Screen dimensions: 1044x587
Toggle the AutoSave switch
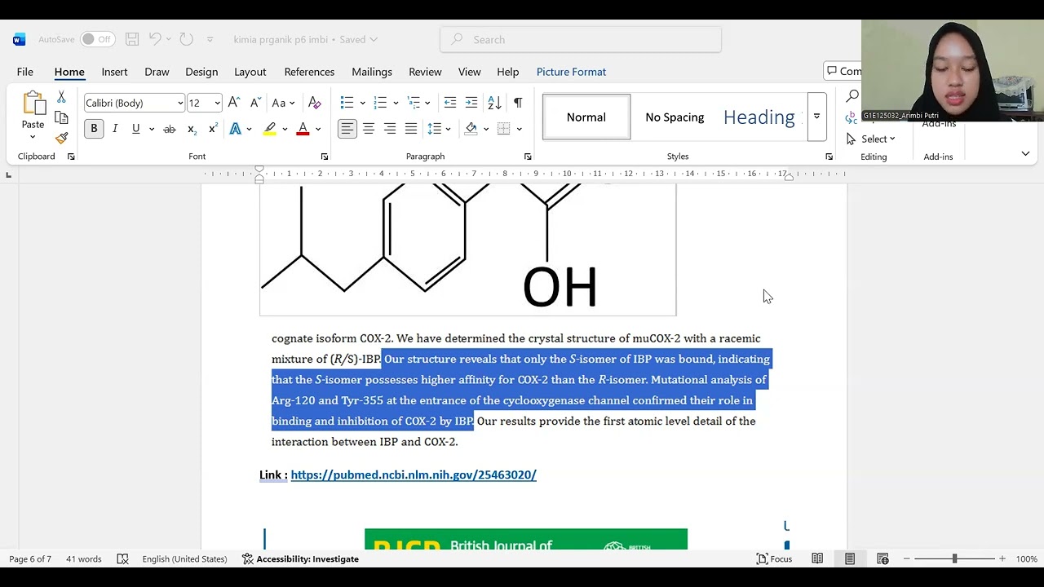click(98, 39)
